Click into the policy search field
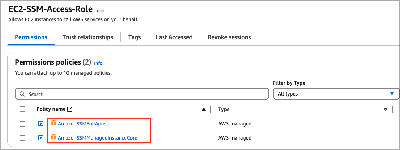 click(145, 94)
